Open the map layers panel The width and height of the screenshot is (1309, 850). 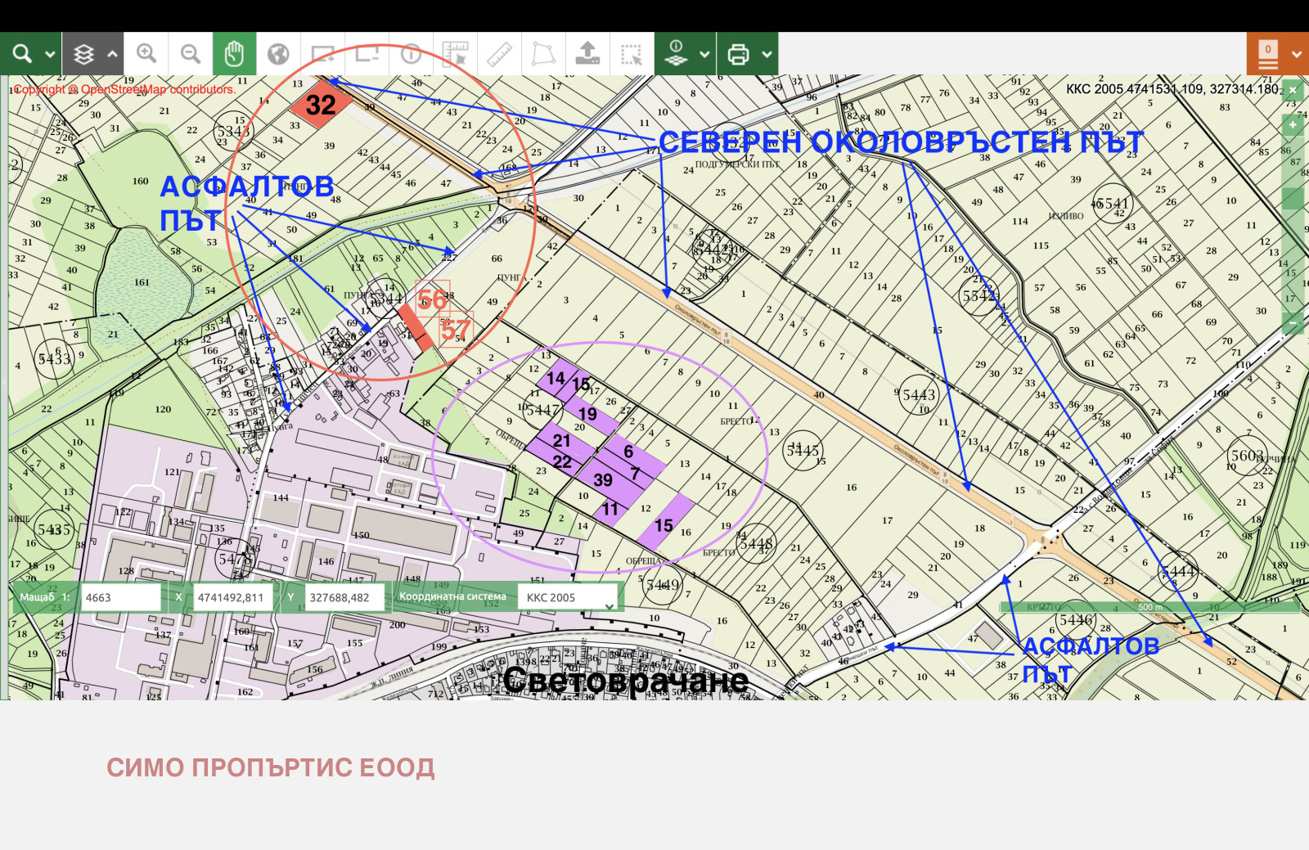(83, 54)
